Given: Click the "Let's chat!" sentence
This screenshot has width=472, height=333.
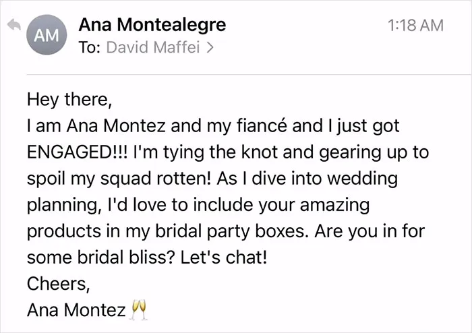Looking at the screenshot, I should (224, 258).
